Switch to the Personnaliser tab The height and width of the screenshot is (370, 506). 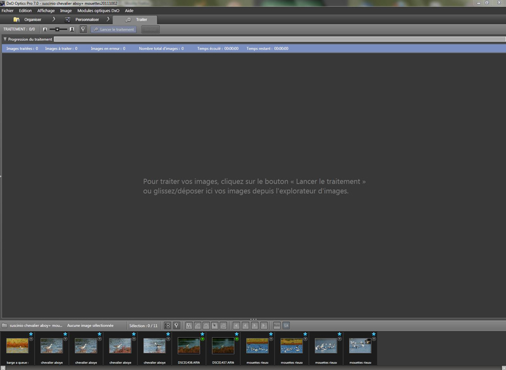[87, 20]
